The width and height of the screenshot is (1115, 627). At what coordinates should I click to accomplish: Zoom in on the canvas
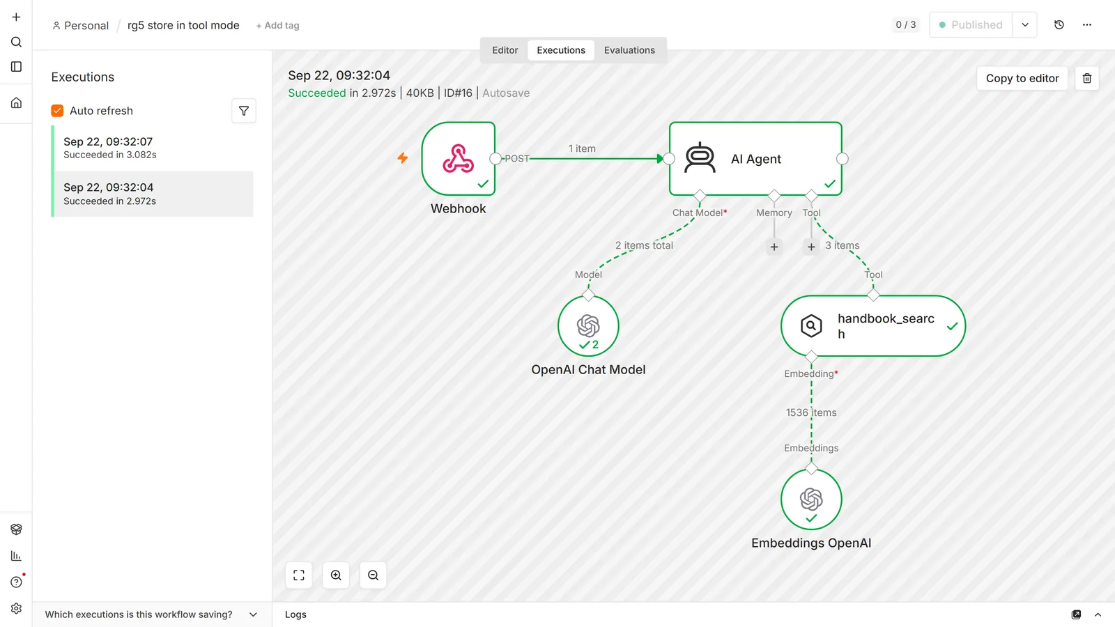[x=336, y=575]
